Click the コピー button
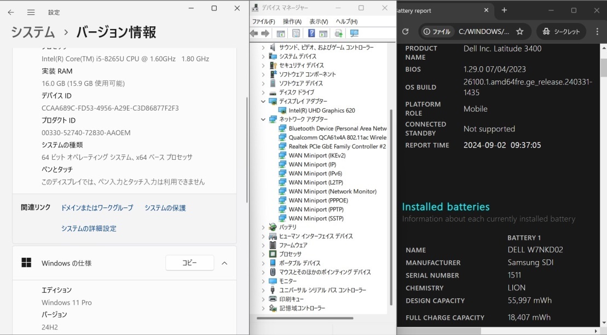The image size is (607, 335). (189, 263)
